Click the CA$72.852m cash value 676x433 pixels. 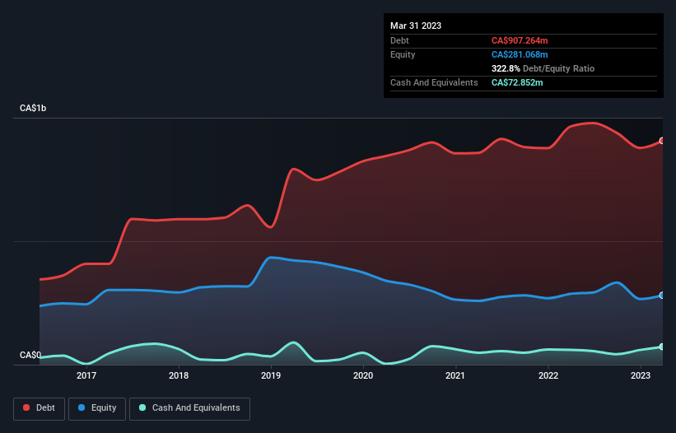517,82
